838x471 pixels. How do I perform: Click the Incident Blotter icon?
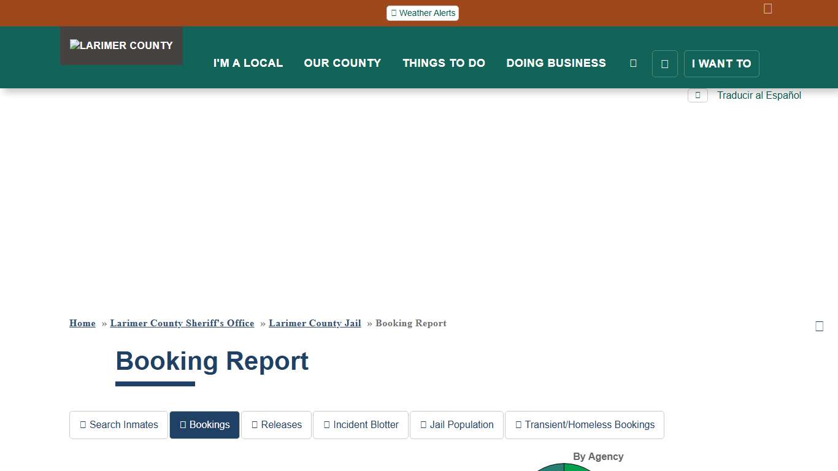coord(326,424)
